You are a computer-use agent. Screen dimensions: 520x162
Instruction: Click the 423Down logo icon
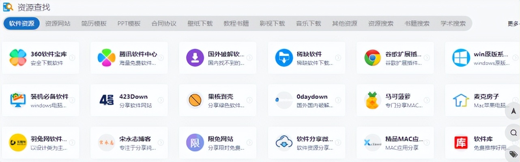(x=106, y=100)
